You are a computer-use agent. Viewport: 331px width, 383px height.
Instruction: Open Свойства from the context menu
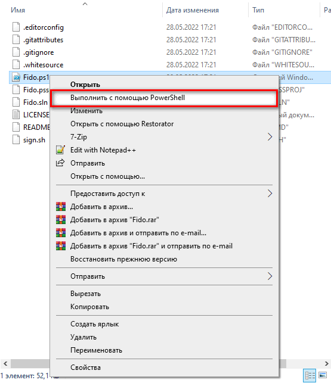85,368
